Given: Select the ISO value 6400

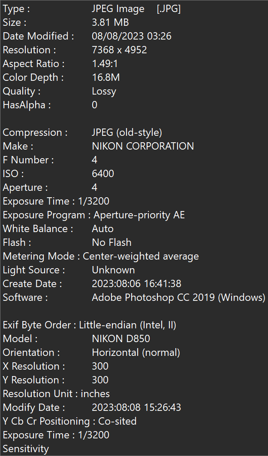Looking at the screenshot, I should (x=103, y=174).
